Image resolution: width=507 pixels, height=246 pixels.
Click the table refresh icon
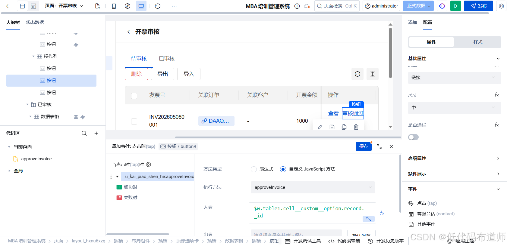pos(357,74)
